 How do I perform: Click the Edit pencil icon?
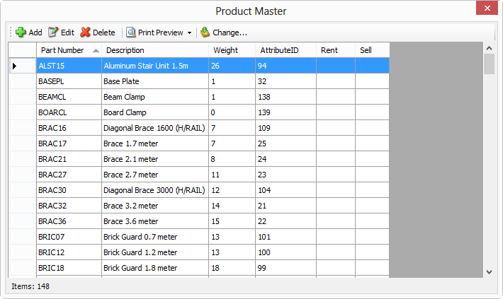coord(53,33)
